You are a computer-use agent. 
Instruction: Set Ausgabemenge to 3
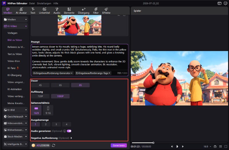tap(56, 124)
